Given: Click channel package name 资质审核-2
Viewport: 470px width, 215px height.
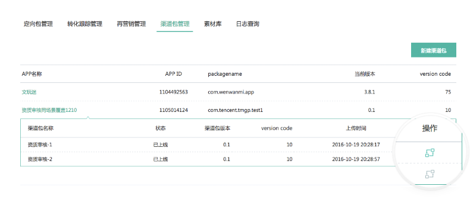Looking at the screenshot, I should coord(40,159).
